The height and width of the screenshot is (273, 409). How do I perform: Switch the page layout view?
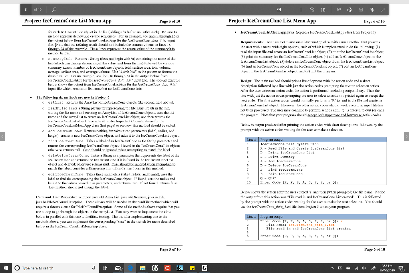pyautogui.click(x=323, y=10)
